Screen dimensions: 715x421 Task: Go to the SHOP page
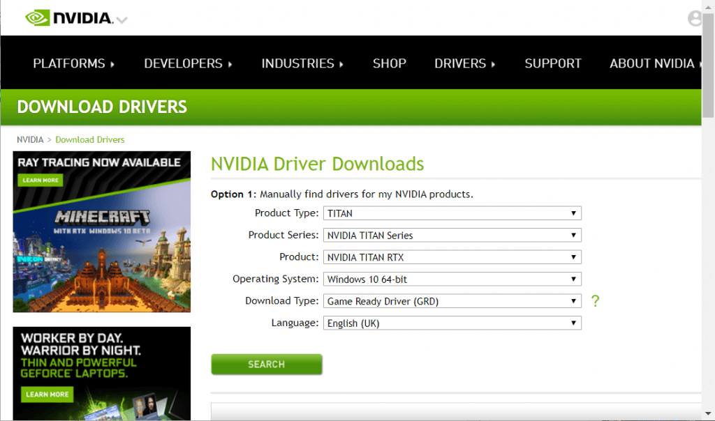click(x=390, y=63)
